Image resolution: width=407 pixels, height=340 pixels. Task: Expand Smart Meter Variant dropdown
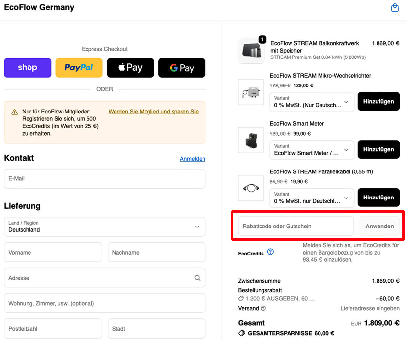312,150
